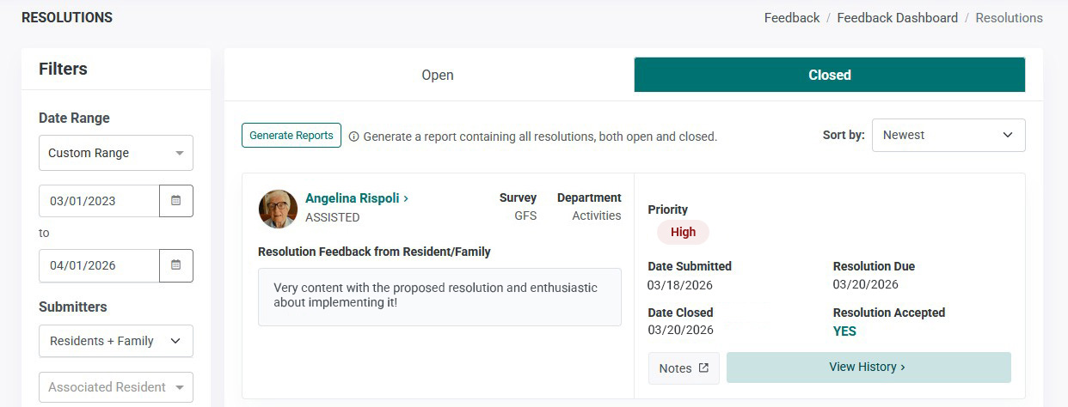This screenshot has height=407, width=1068.
Task: Click the info icon beside Generate Reports
Action: (x=353, y=137)
